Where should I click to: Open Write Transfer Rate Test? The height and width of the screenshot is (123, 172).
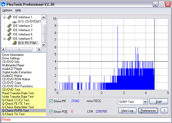pyautogui.click(x=24, y=97)
